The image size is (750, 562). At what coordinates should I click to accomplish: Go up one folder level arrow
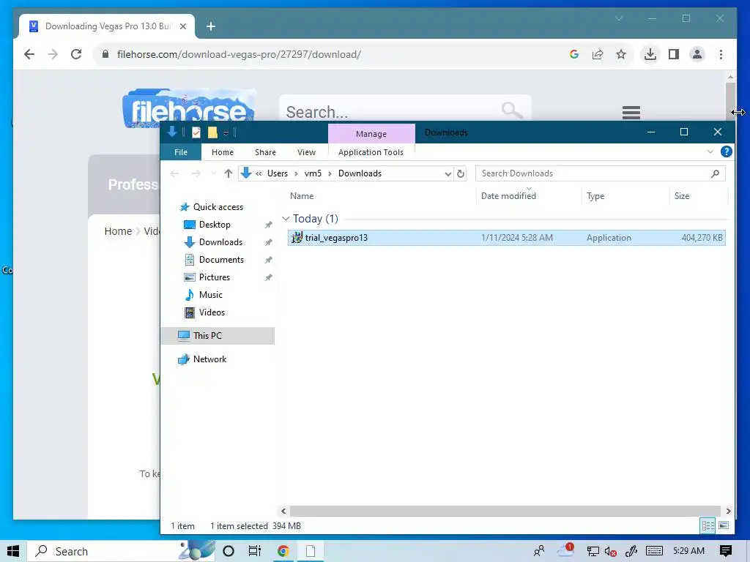tap(229, 173)
